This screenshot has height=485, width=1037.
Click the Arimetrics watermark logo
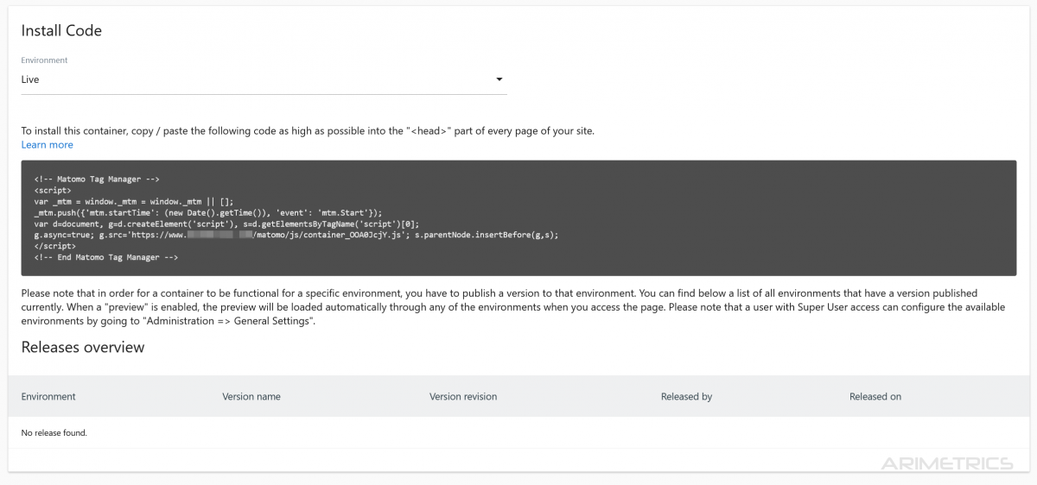click(946, 463)
